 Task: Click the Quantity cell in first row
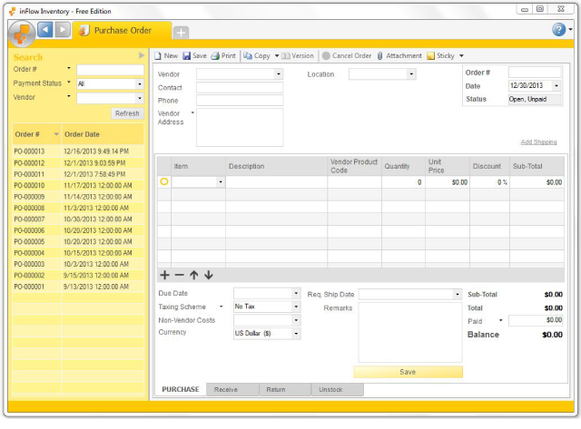pyautogui.click(x=403, y=182)
